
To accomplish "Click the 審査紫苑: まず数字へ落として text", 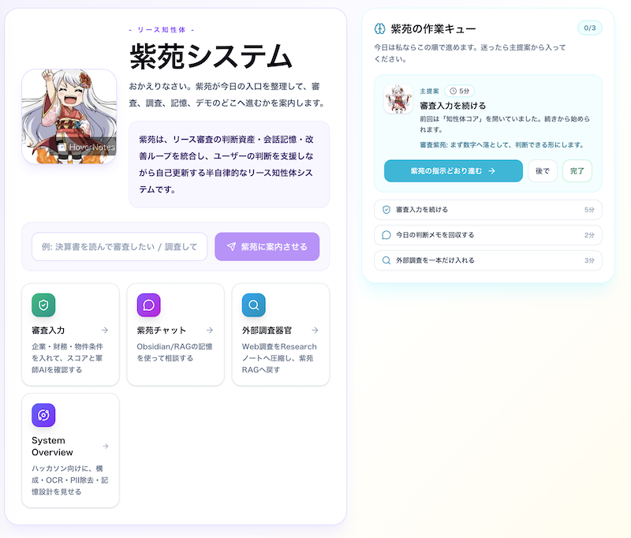I will point(502,145).
